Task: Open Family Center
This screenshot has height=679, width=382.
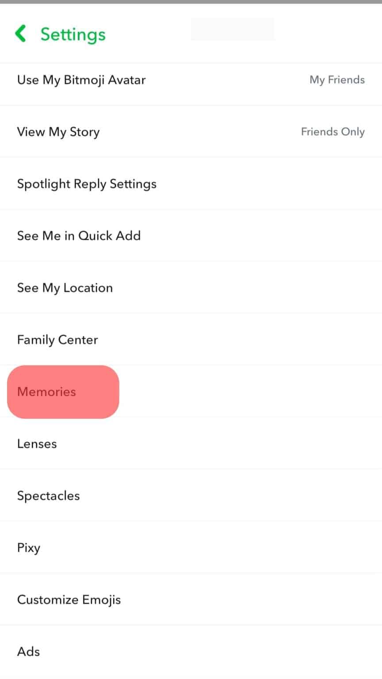Action: 57,339
